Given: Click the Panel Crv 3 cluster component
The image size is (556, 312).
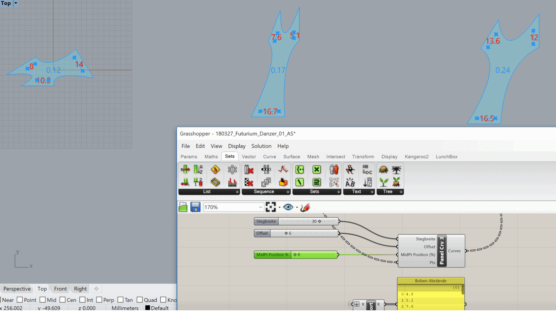Looking at the screenshot, I should click(x=441, y=251).
